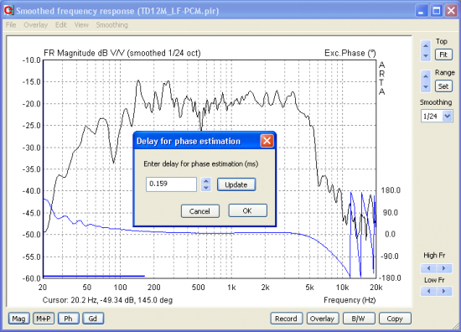Open the Smoothing menu
461x332 pixels.
[111, 25]
